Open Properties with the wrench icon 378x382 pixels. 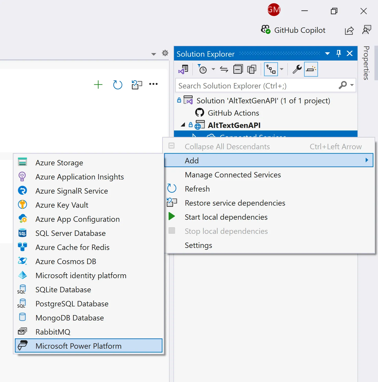coord(297,69)
